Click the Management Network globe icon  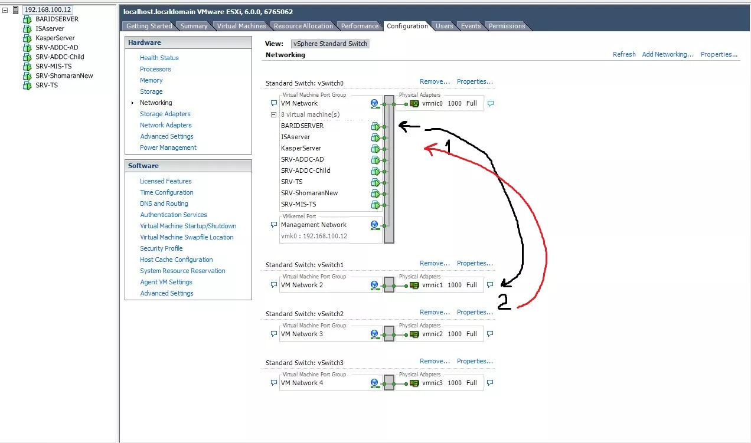tap(374, 225)
